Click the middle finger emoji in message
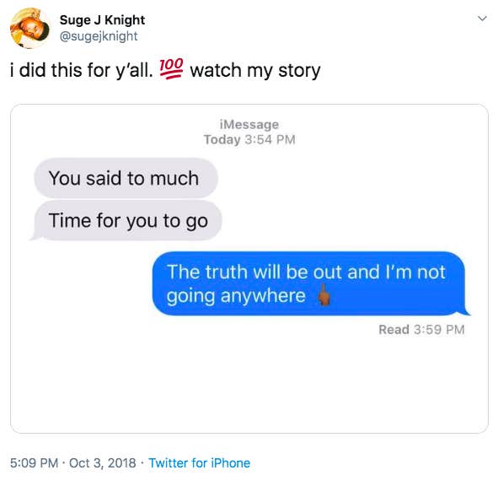 coord(324,295)
